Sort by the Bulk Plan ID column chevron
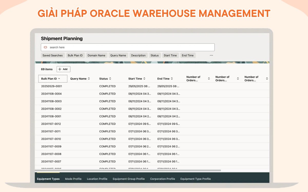The width and height of the screenshot is (308, 192). coord(59,79)
